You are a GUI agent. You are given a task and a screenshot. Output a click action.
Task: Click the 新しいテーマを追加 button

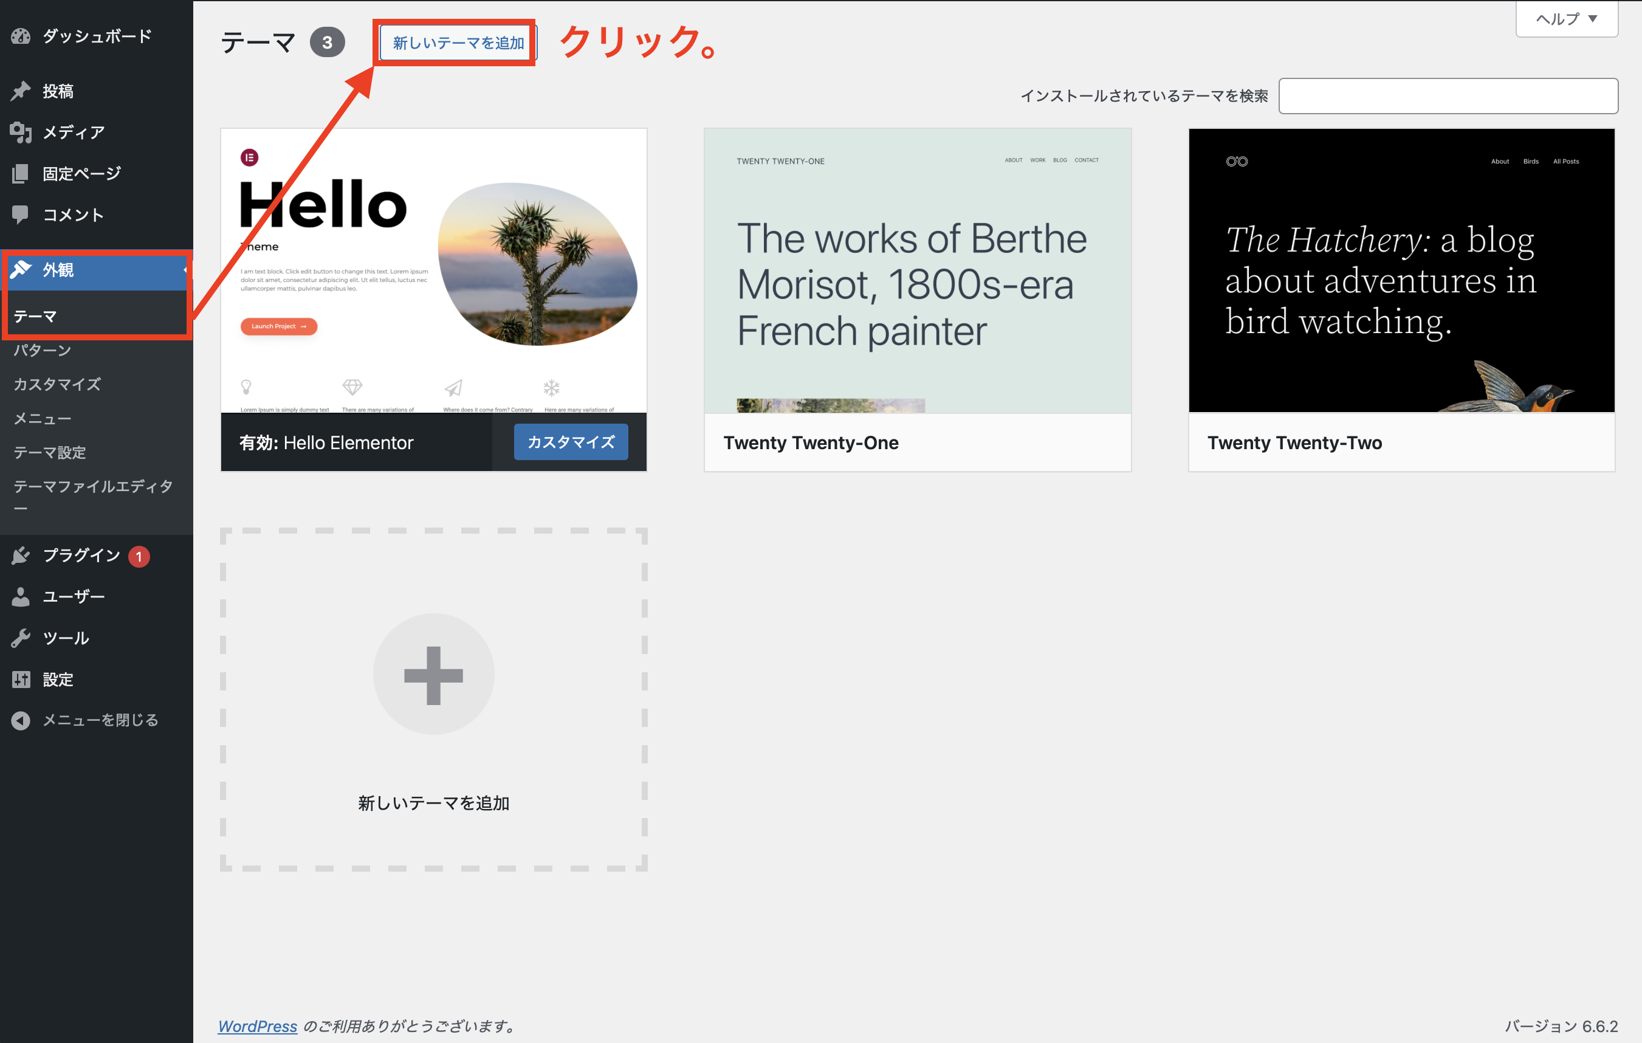(456, 41)
